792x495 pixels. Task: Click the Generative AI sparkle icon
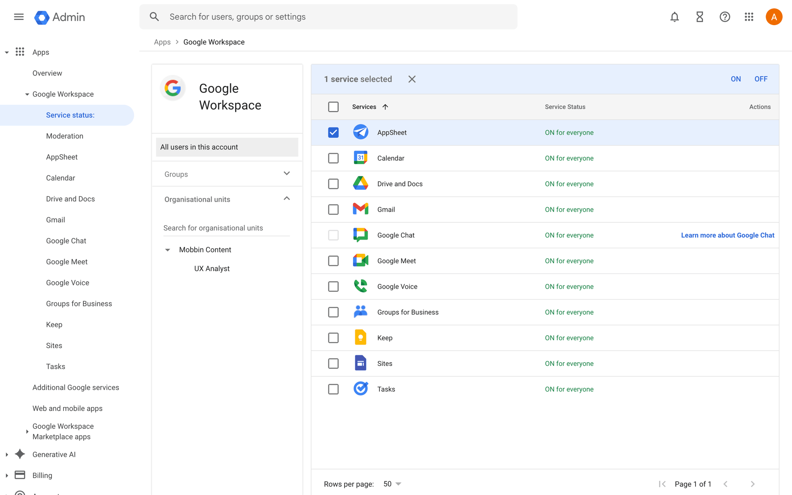point(20,454)
